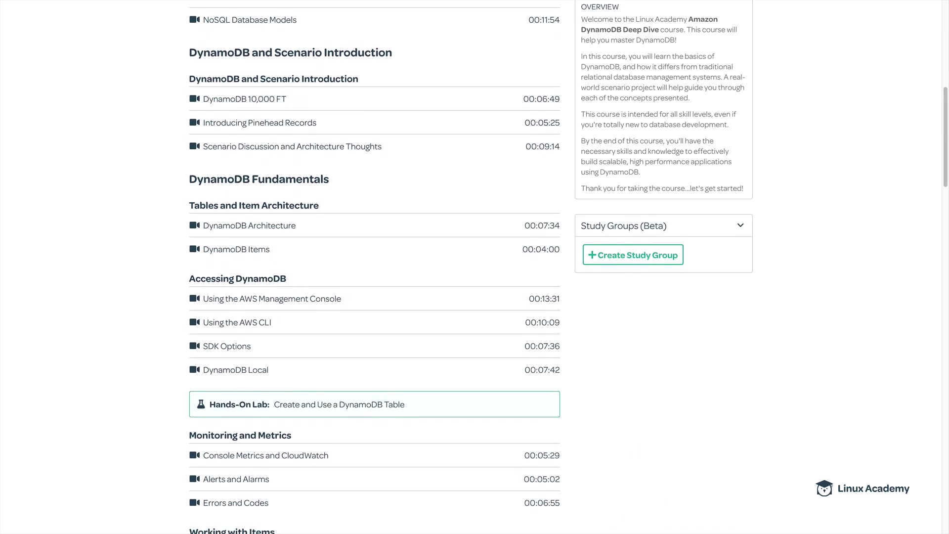The image size is (949, 534).
Task: Click plus icon on Create Study Group
Action: (x=592, y=255)
